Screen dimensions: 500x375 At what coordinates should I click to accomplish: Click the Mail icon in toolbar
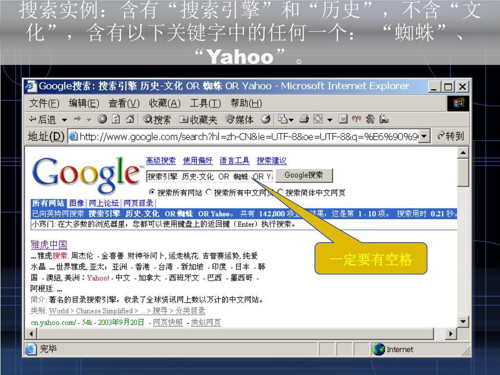283,119
